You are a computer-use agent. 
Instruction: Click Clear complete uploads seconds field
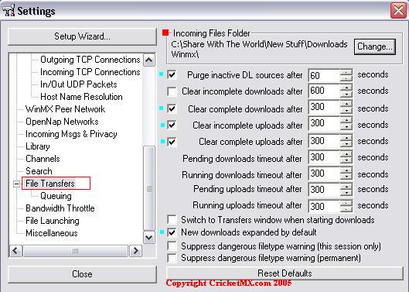click(324, 141)
